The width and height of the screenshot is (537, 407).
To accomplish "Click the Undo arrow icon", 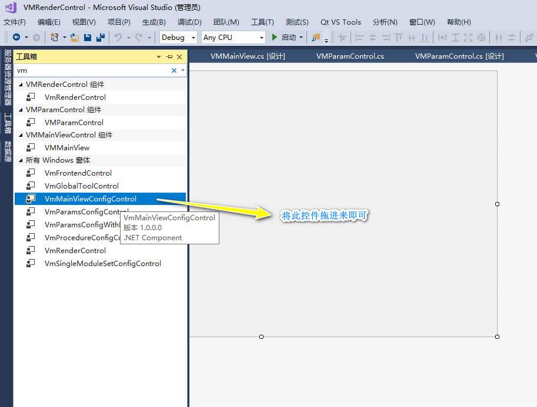I will (x=118, y=37).
